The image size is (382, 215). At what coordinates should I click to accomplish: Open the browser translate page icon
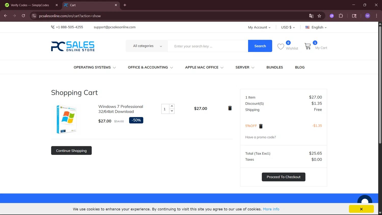[x=311, y=16]
